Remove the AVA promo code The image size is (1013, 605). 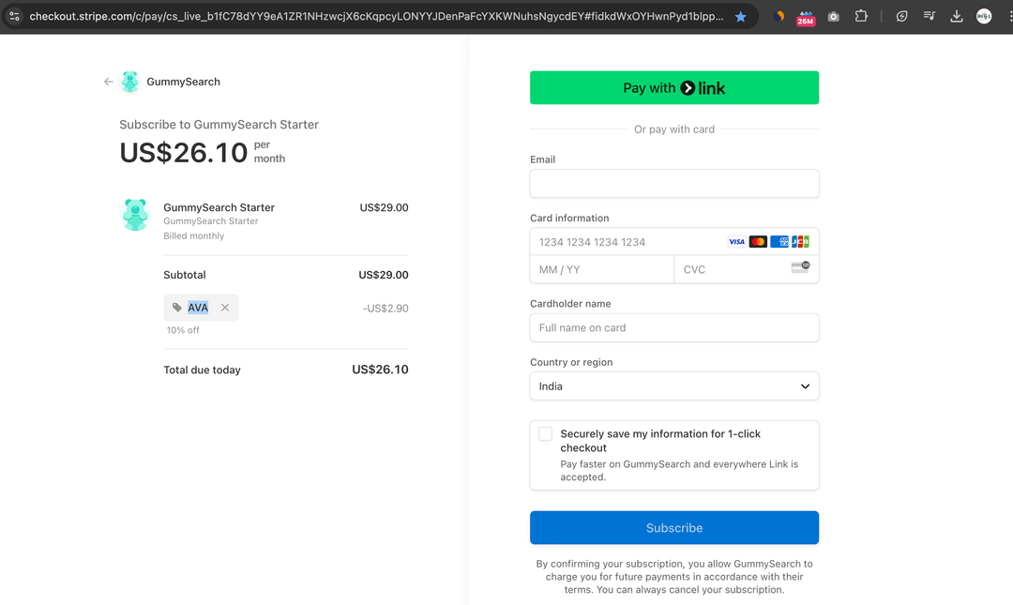(x=225, y=308)
